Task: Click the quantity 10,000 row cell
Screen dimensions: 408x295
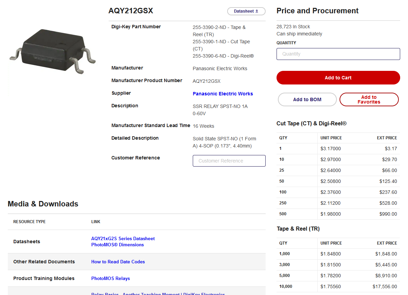Action: coord(285,286)
